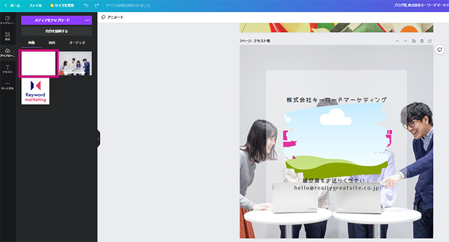Screen dimensions: 449x242
Task: Open the File menu
Action: point(35,5)
